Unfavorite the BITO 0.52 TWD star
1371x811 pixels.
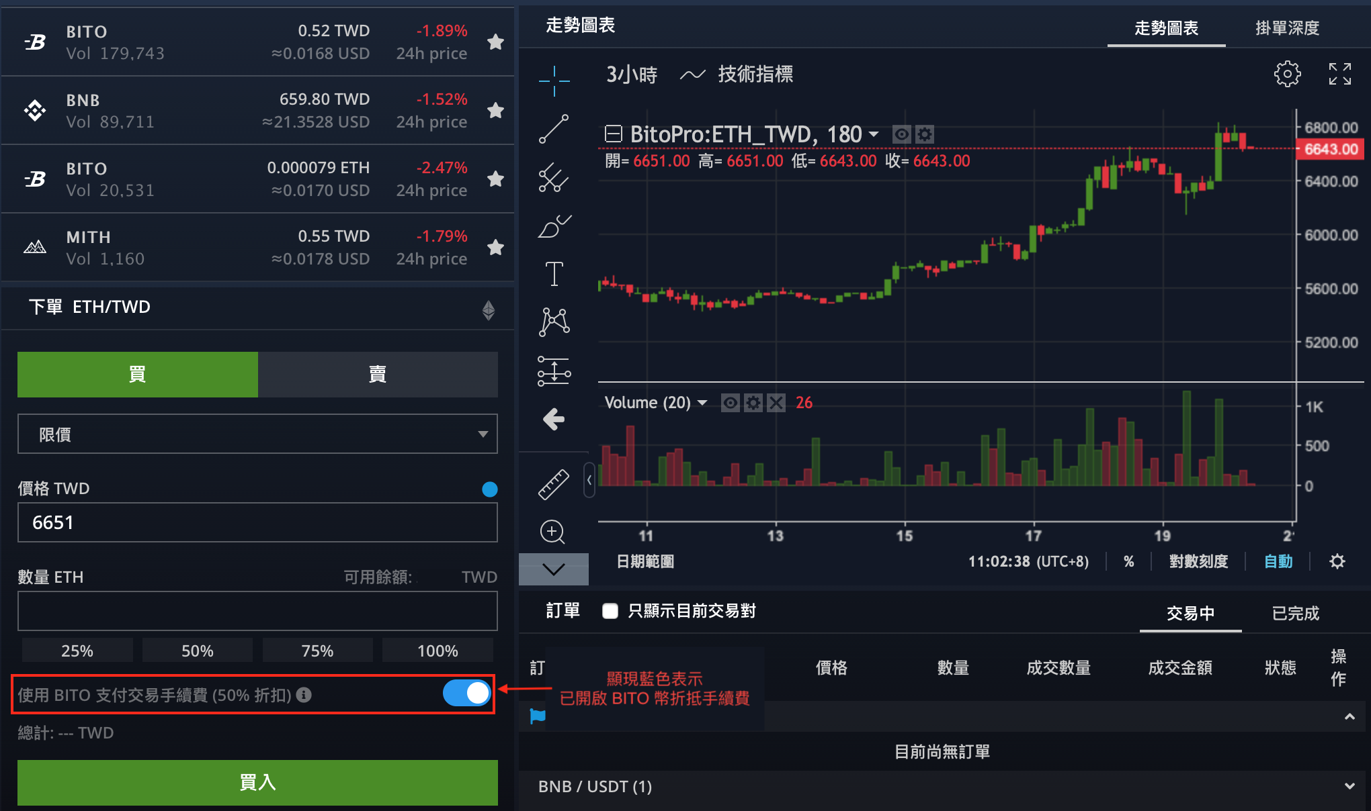[x=495, y=42]
